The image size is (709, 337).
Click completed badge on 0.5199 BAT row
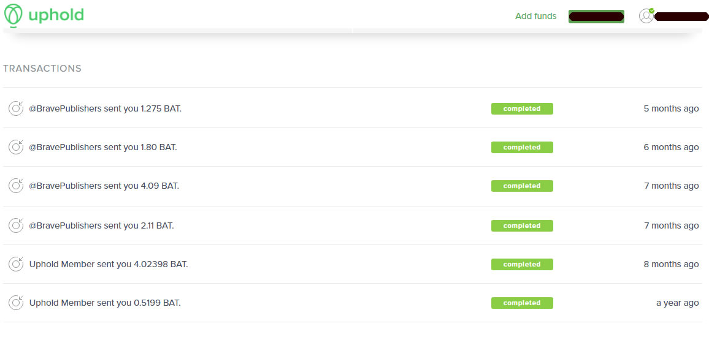522,303
